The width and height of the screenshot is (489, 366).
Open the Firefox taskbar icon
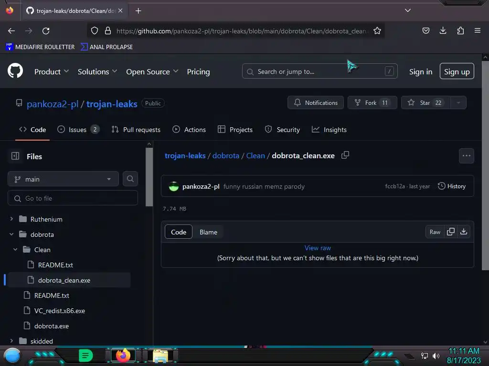[123, 356]
